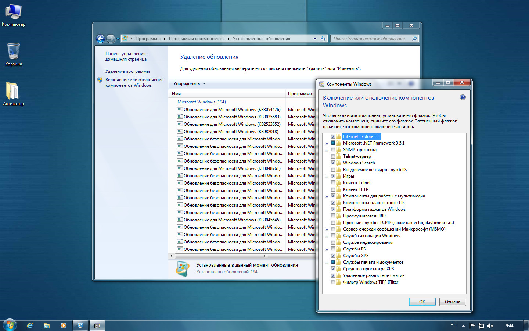The height and width of the screenshot is (331, 529).
Task: Click shield icon beside Включение или отключение
Action: coord(100,80)
